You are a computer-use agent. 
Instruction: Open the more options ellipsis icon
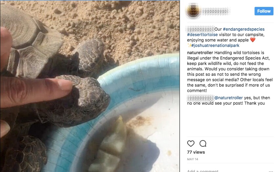click(x=271, y=171)
